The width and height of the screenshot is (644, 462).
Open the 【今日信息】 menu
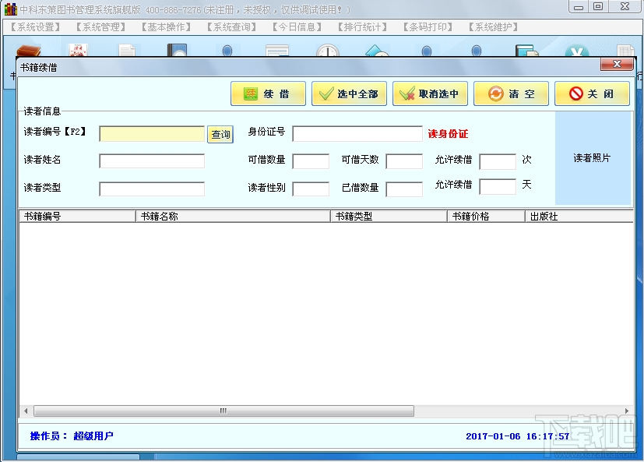tap(297, 27)
